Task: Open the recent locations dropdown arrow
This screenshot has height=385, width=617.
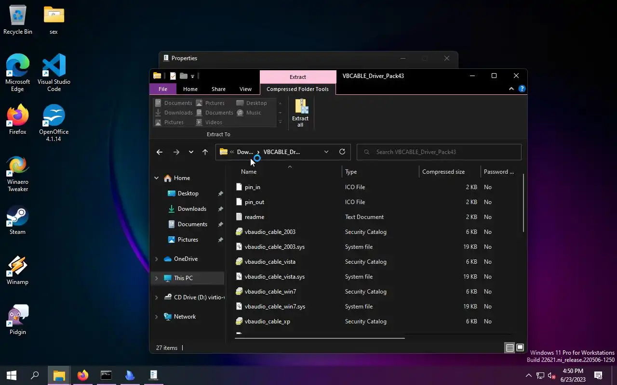Action: [191, 152]
